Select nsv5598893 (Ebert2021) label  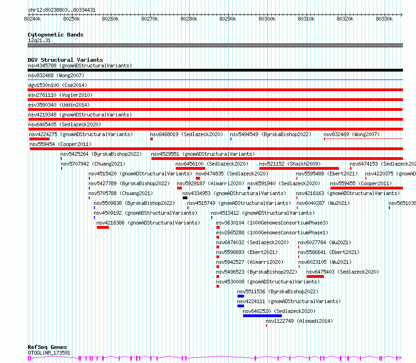pyautogui.click(x=247, y=252)
